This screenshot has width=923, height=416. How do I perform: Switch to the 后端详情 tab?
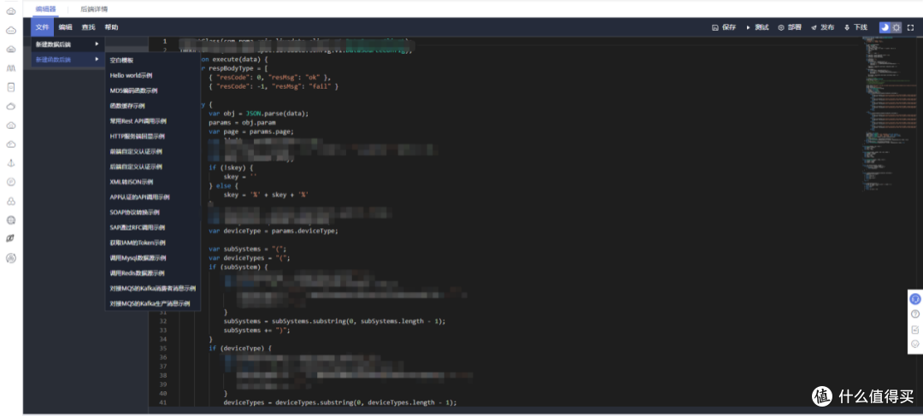[x=94, y=9]
